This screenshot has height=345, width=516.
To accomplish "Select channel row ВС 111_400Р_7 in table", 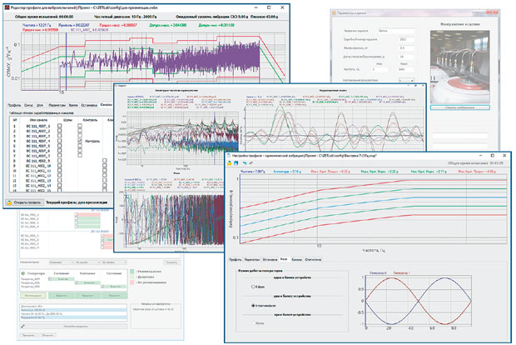I will 37,156.
